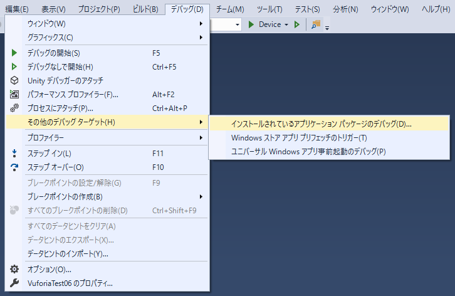455x296 pixels.
Task: Choose ステップ オーバー(O) entry
Action: [107, 167]
